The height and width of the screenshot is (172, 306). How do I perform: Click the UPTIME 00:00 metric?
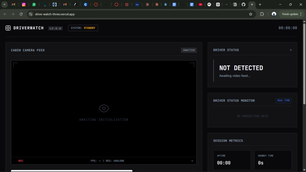point(232,160)
